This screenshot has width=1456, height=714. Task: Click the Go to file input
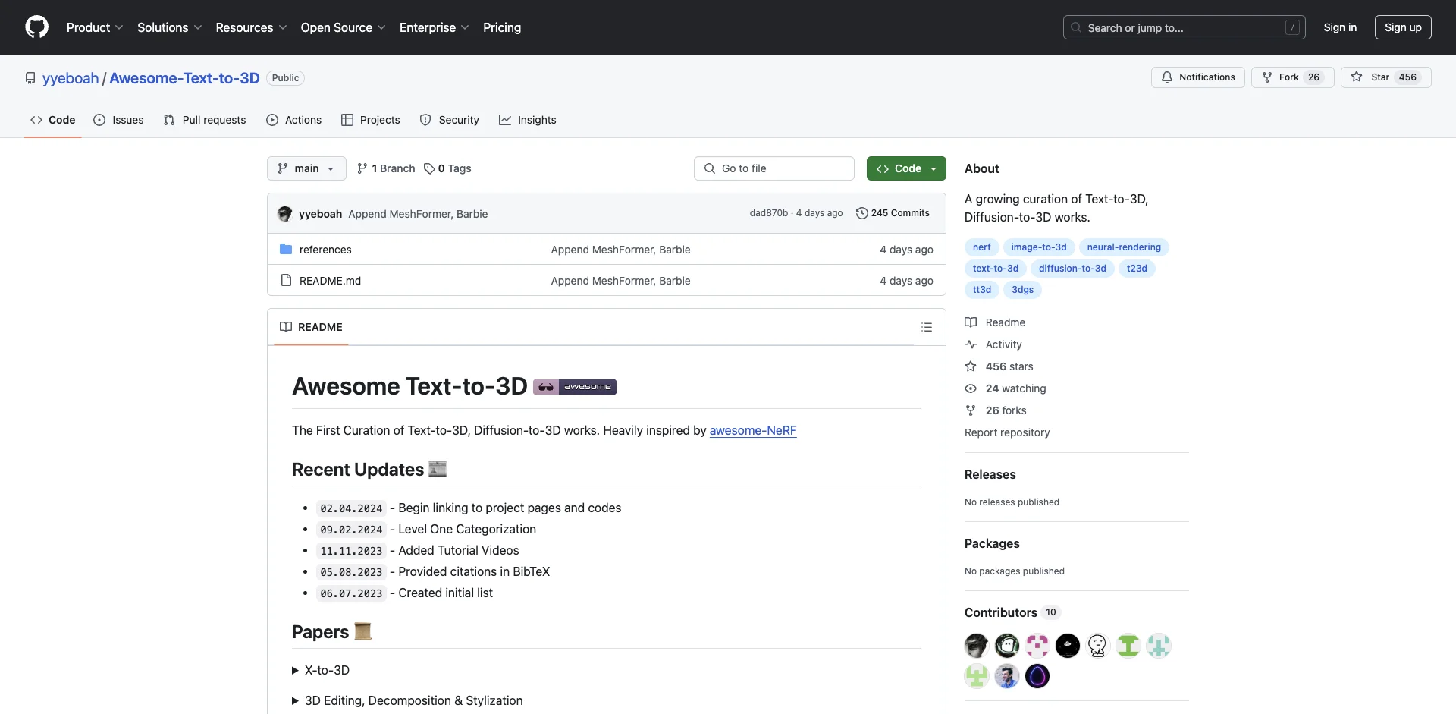(x=774, y=168)
